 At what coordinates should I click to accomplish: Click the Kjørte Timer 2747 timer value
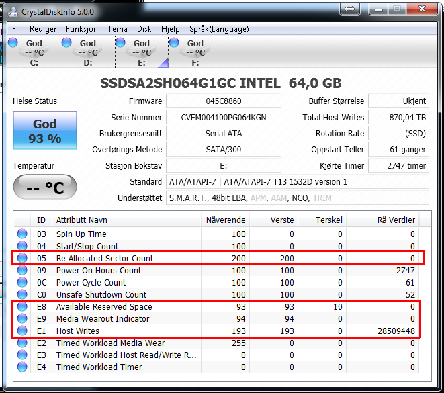(399, 166)
